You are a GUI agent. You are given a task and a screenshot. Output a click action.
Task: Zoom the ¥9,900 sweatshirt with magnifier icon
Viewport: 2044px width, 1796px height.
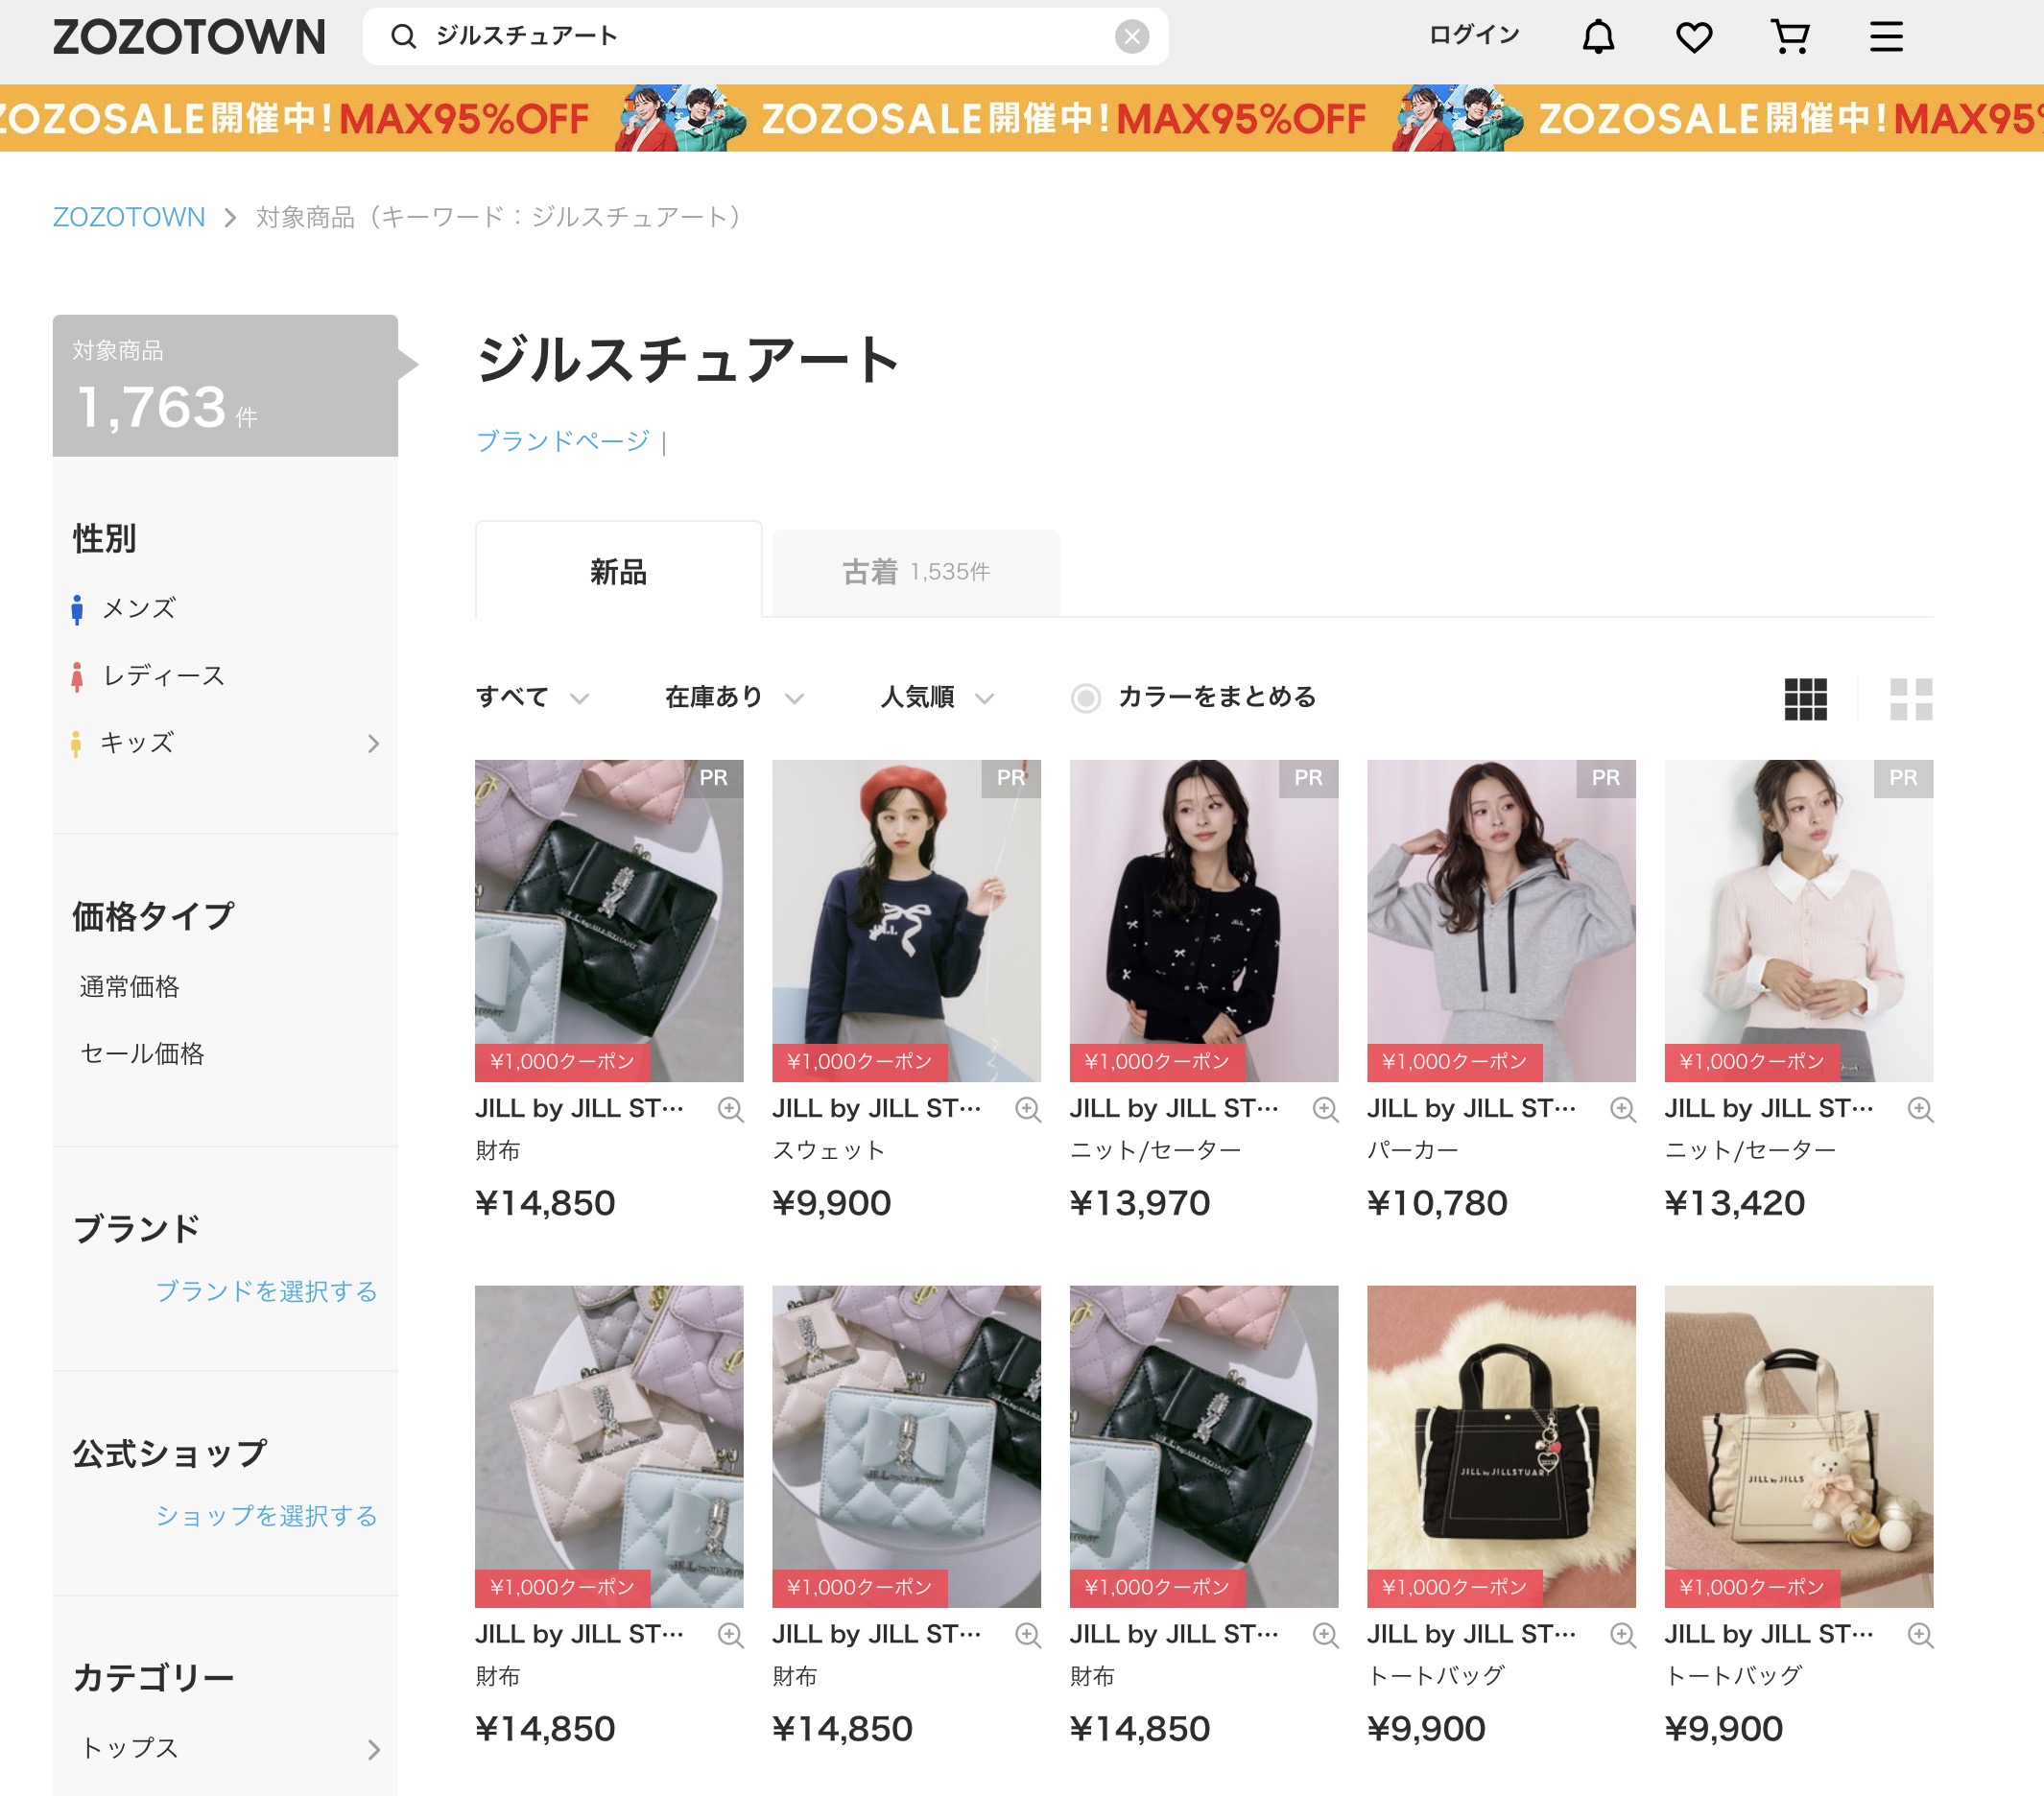[1028, 1109]
